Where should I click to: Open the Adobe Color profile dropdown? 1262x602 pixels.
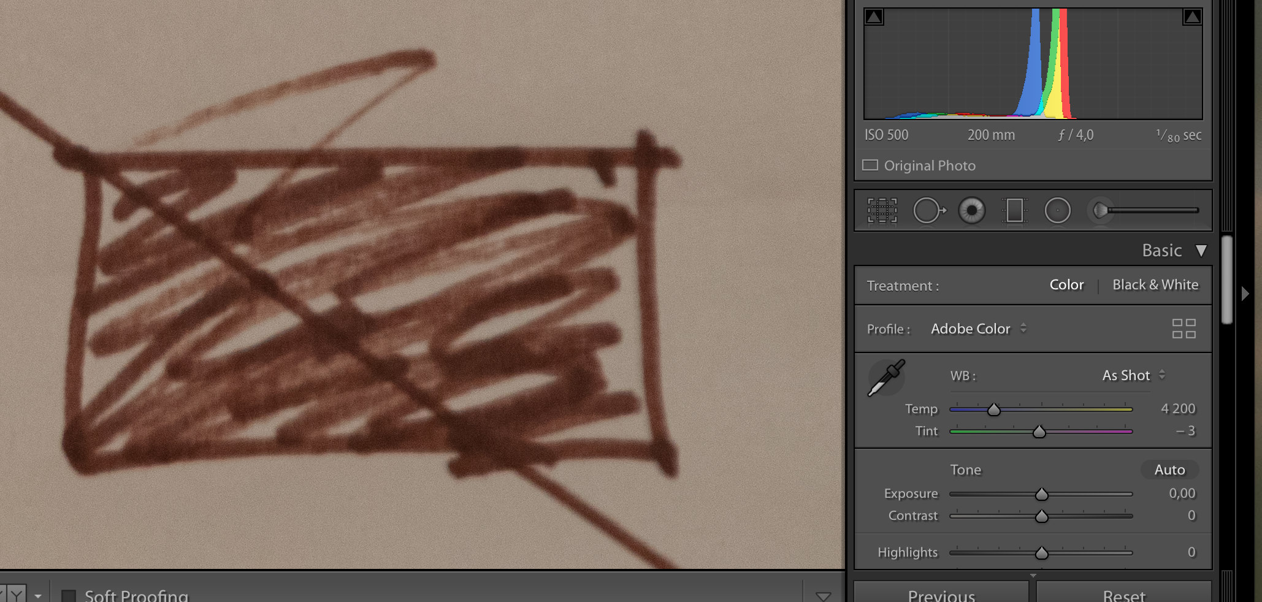[979, 329]
